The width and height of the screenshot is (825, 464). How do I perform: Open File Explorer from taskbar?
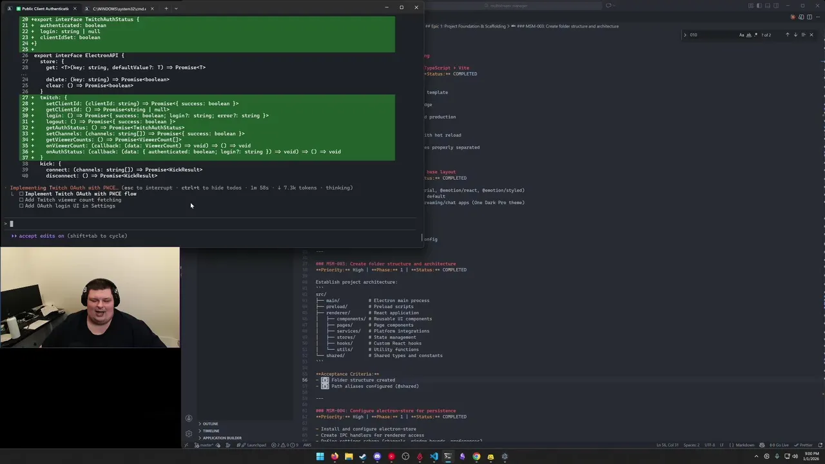point(349,456)
